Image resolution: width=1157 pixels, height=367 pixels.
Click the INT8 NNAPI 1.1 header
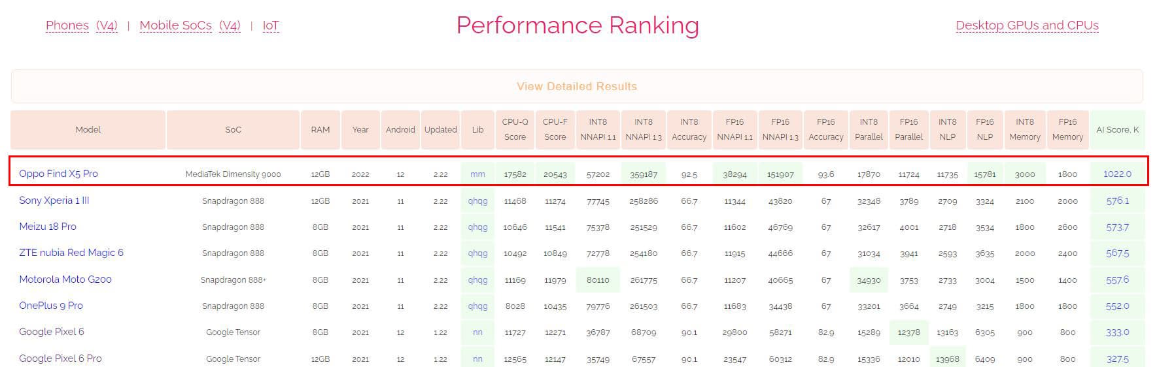[x=598, y=129]
